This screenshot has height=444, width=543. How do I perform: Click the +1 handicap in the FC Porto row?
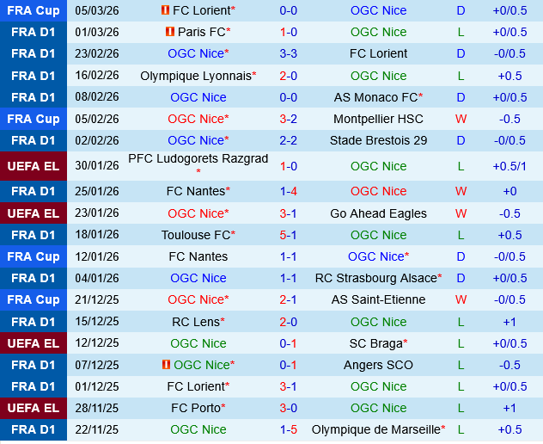point(509,408)
